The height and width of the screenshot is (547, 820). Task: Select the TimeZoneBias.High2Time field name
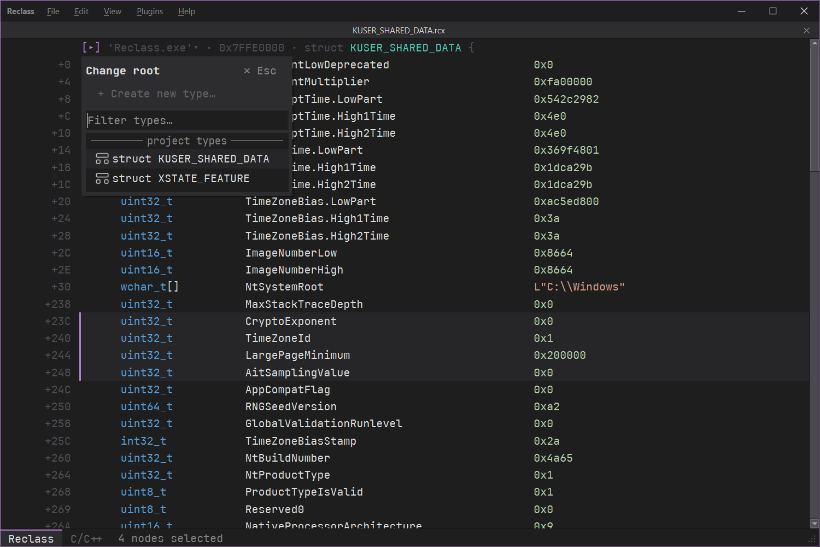(317, 236)
